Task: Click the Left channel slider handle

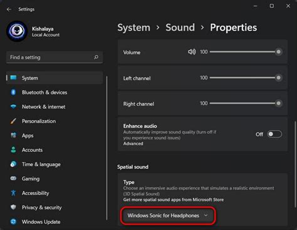Action: [278, 77]
